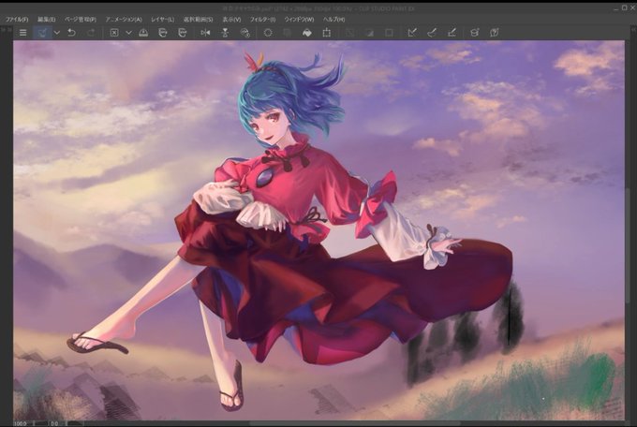Click the Clip Studio launcher icon

(x=42, y=33)
